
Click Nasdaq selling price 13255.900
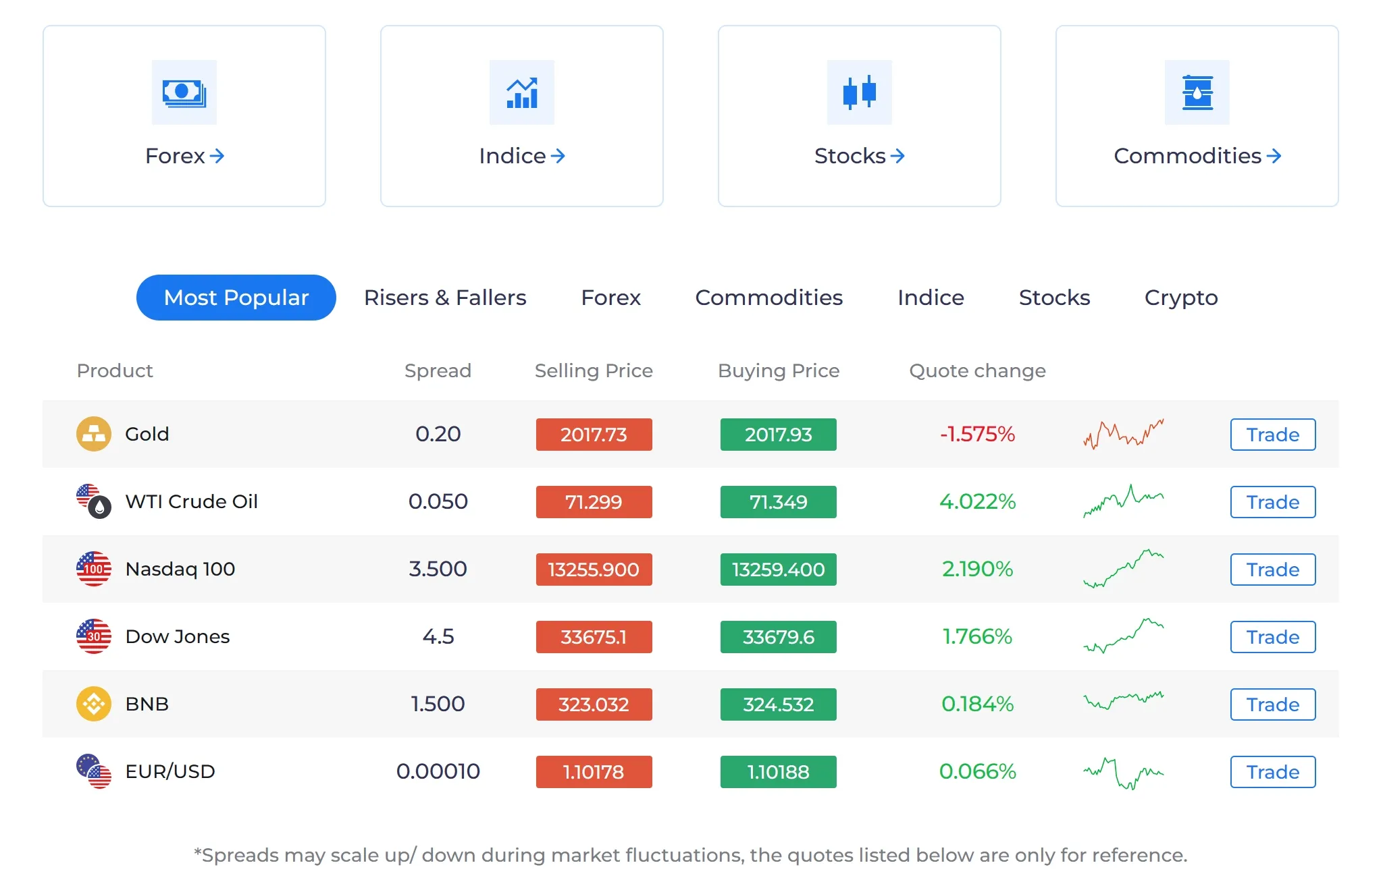pos(594,570)
